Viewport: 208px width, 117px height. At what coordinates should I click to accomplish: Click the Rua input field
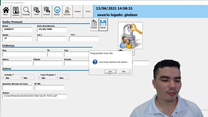coord(24,54)
